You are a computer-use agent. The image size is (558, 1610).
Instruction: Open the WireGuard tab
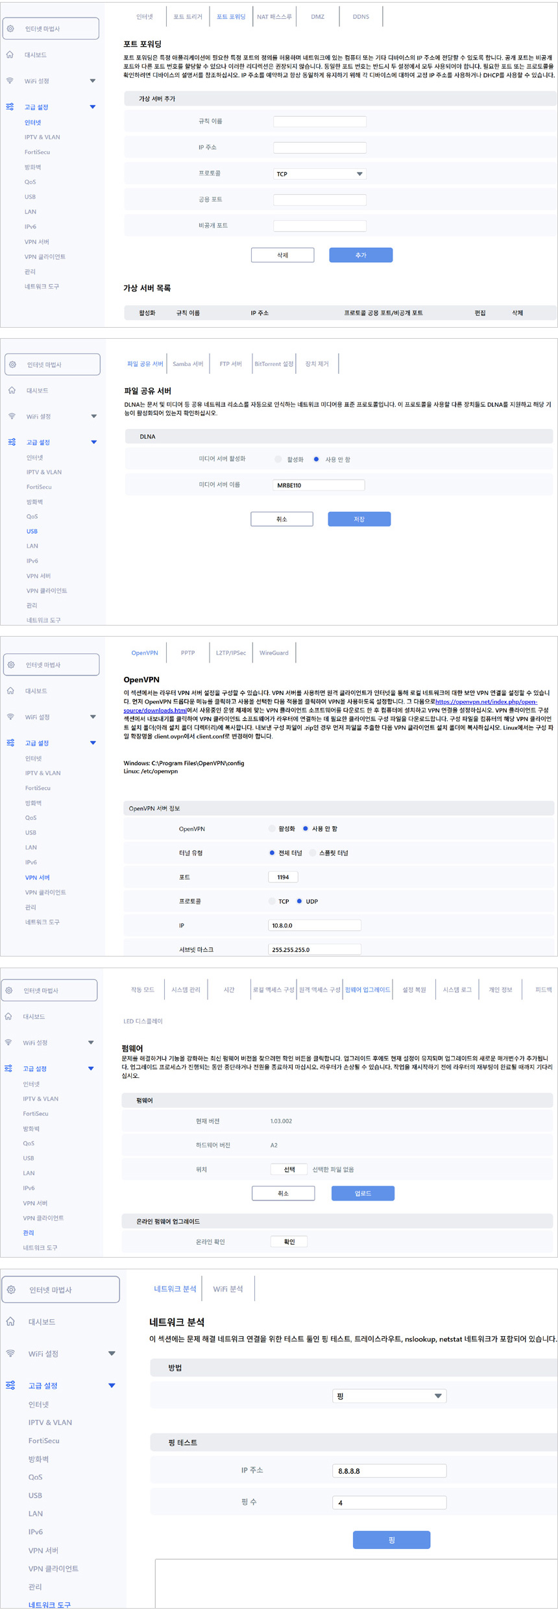pos(274,653)
